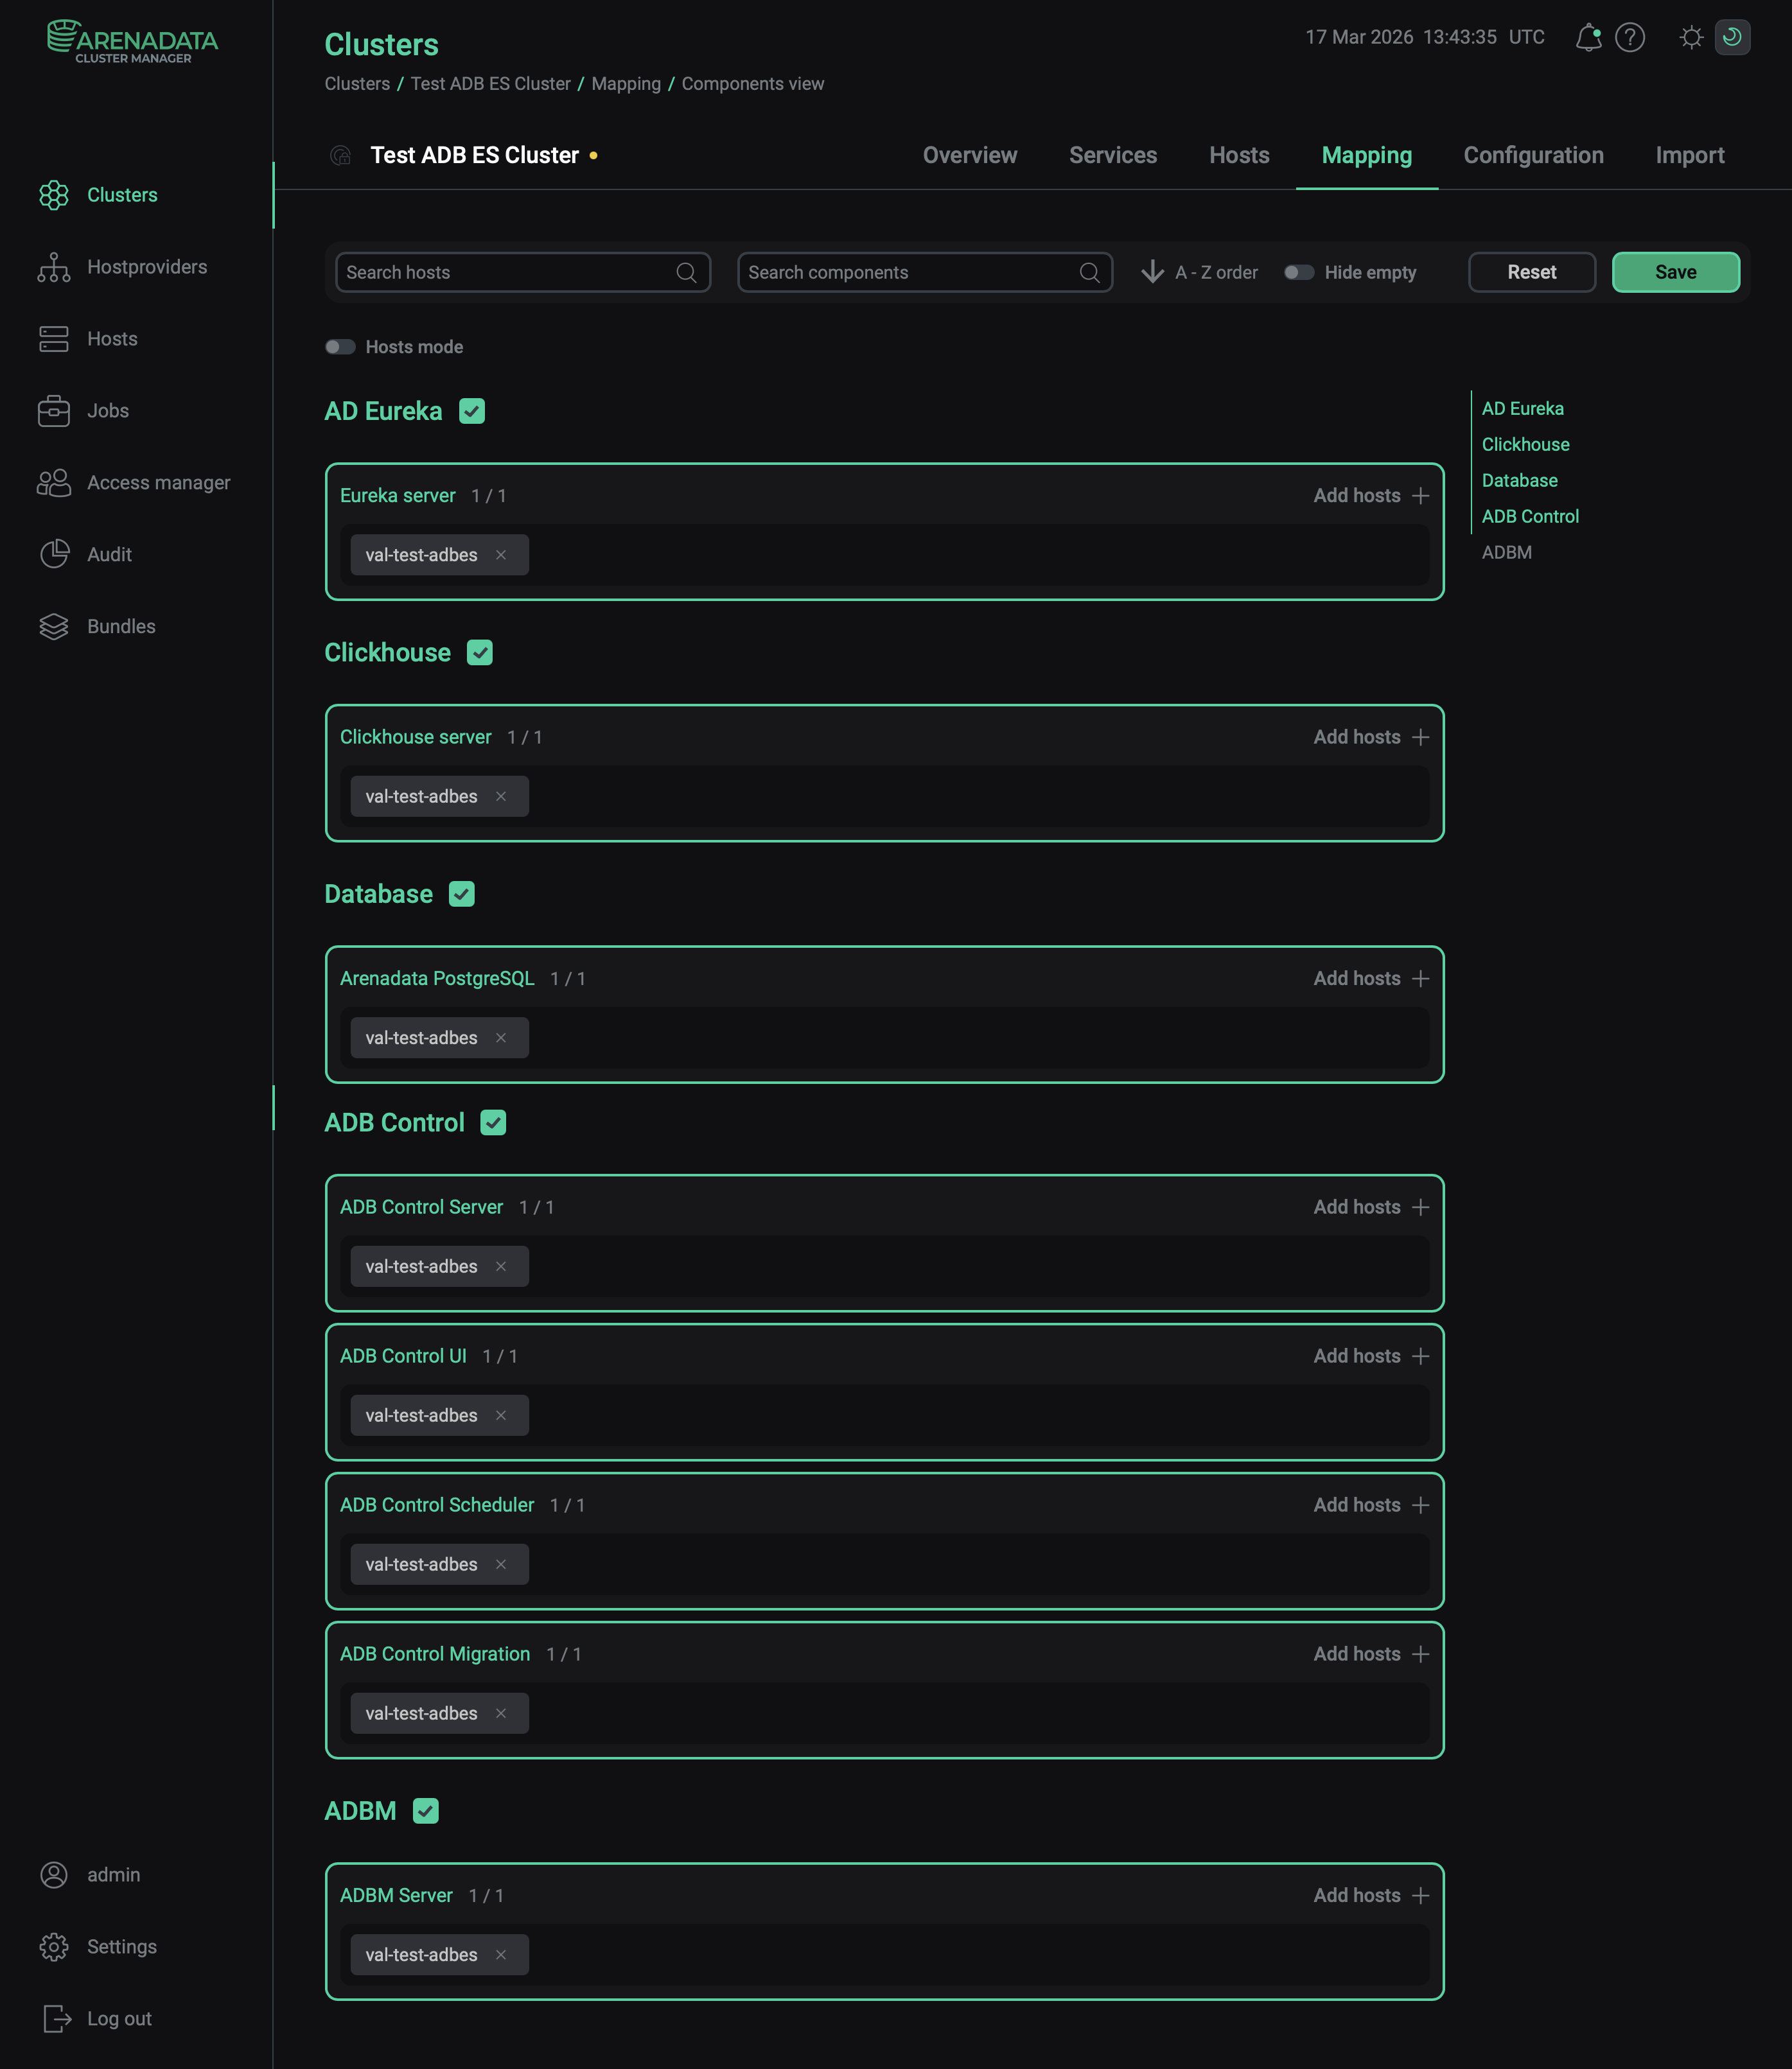Jump to ADBM using right side navigation
The image size is (1792, 2069).
click(1506, 552)
